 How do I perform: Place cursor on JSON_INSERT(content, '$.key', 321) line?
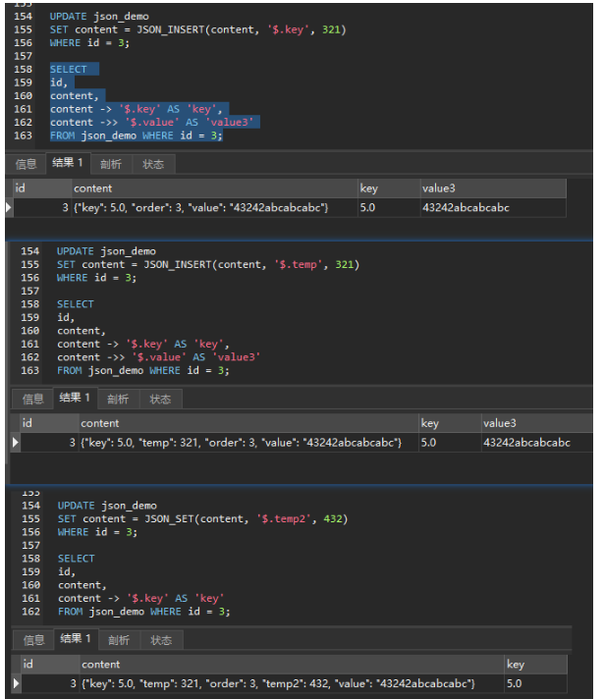[197, 29]
